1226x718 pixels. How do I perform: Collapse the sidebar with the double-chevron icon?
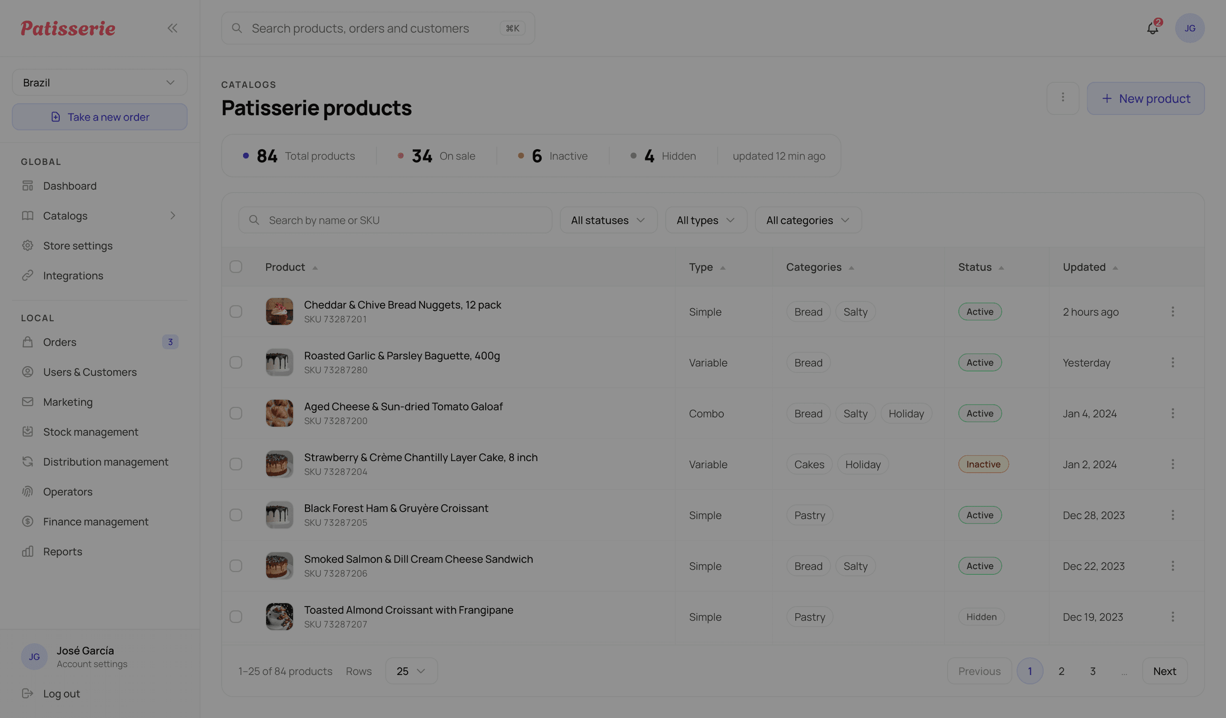172,28
